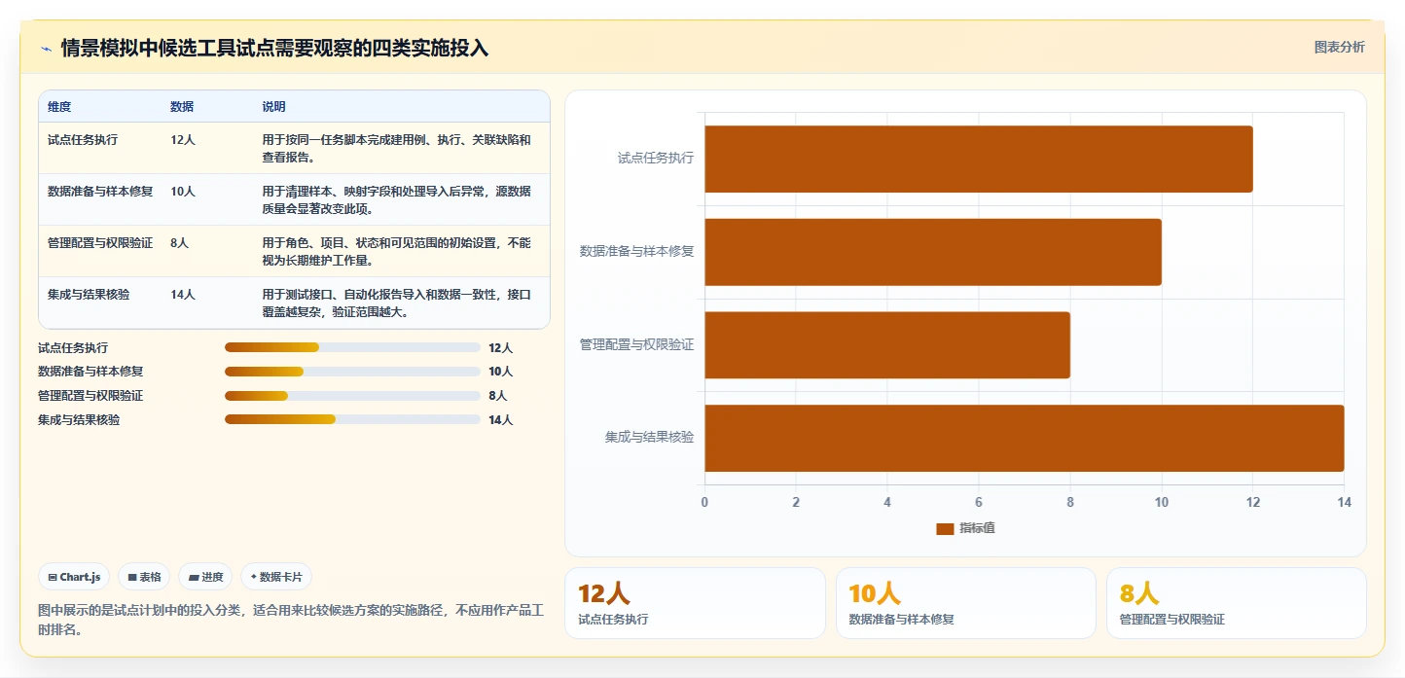Click the 集成与结果核验 y-axis label in chart
Screen dimensions: 1405x678
click(x=650, y=438)
